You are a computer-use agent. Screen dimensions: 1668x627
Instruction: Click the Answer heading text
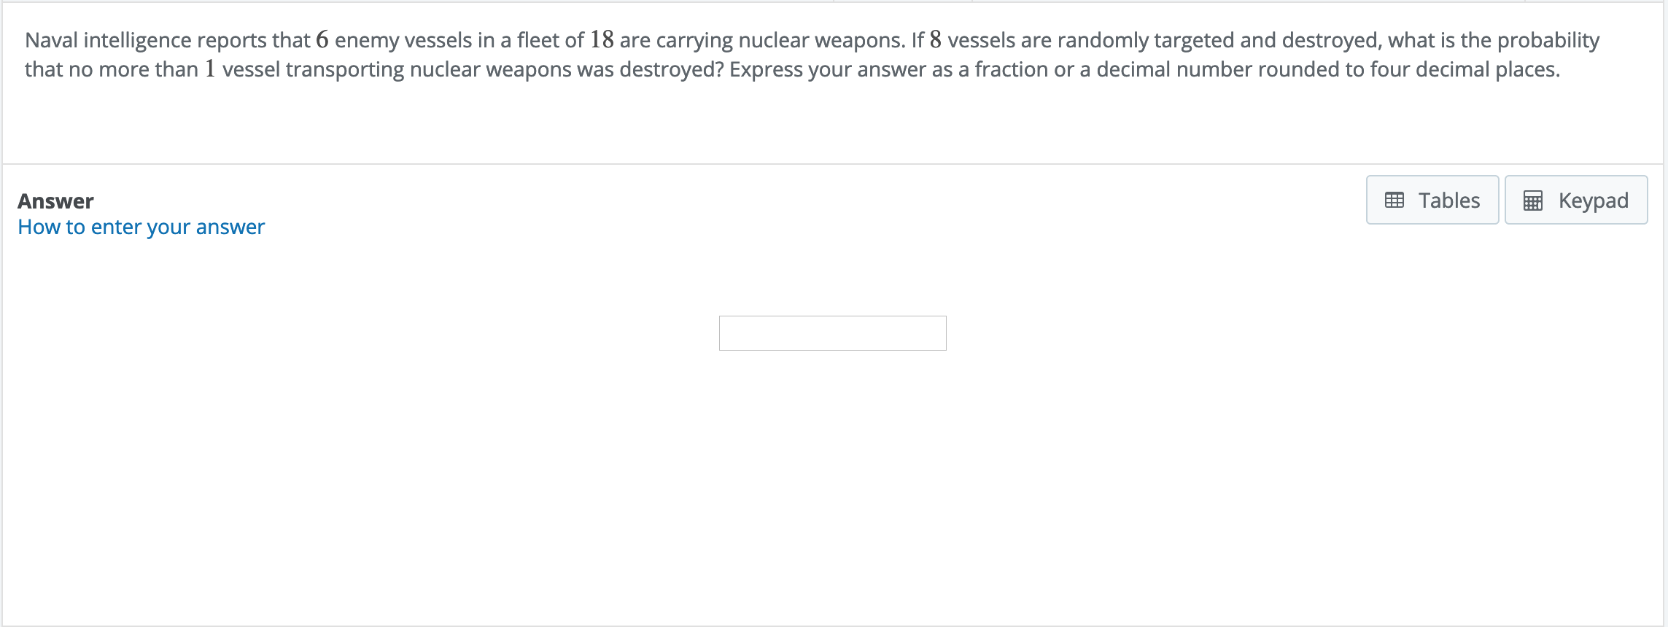pos(56,200)
